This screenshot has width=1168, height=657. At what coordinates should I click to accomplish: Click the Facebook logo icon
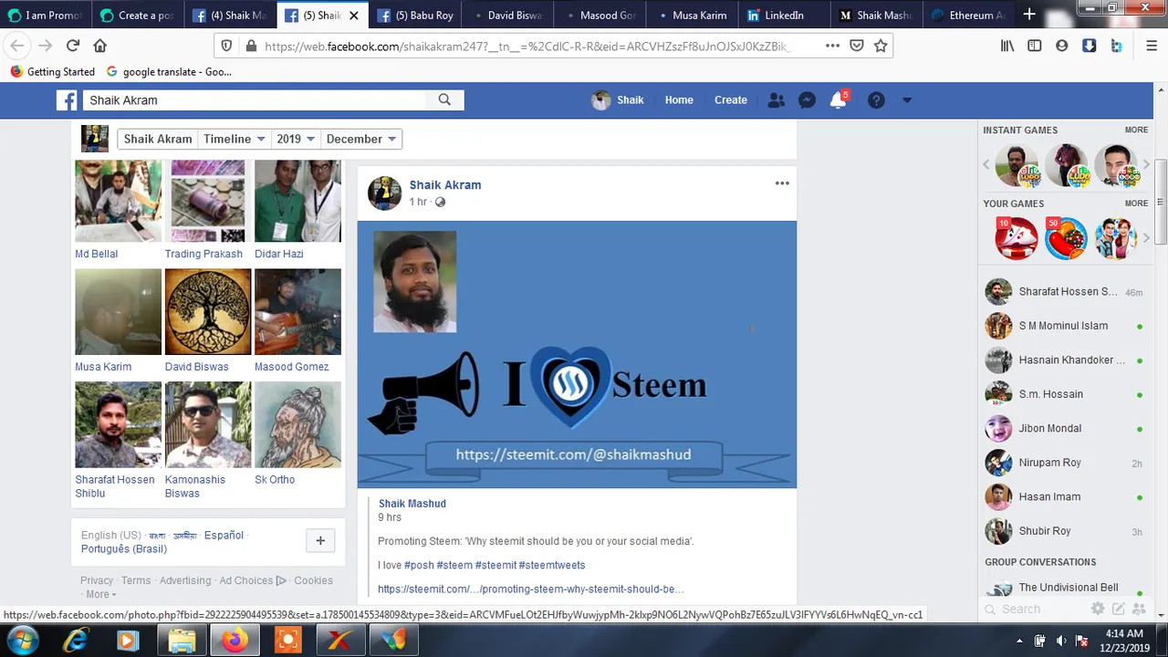pyautogui.click(x=67, y=100)
